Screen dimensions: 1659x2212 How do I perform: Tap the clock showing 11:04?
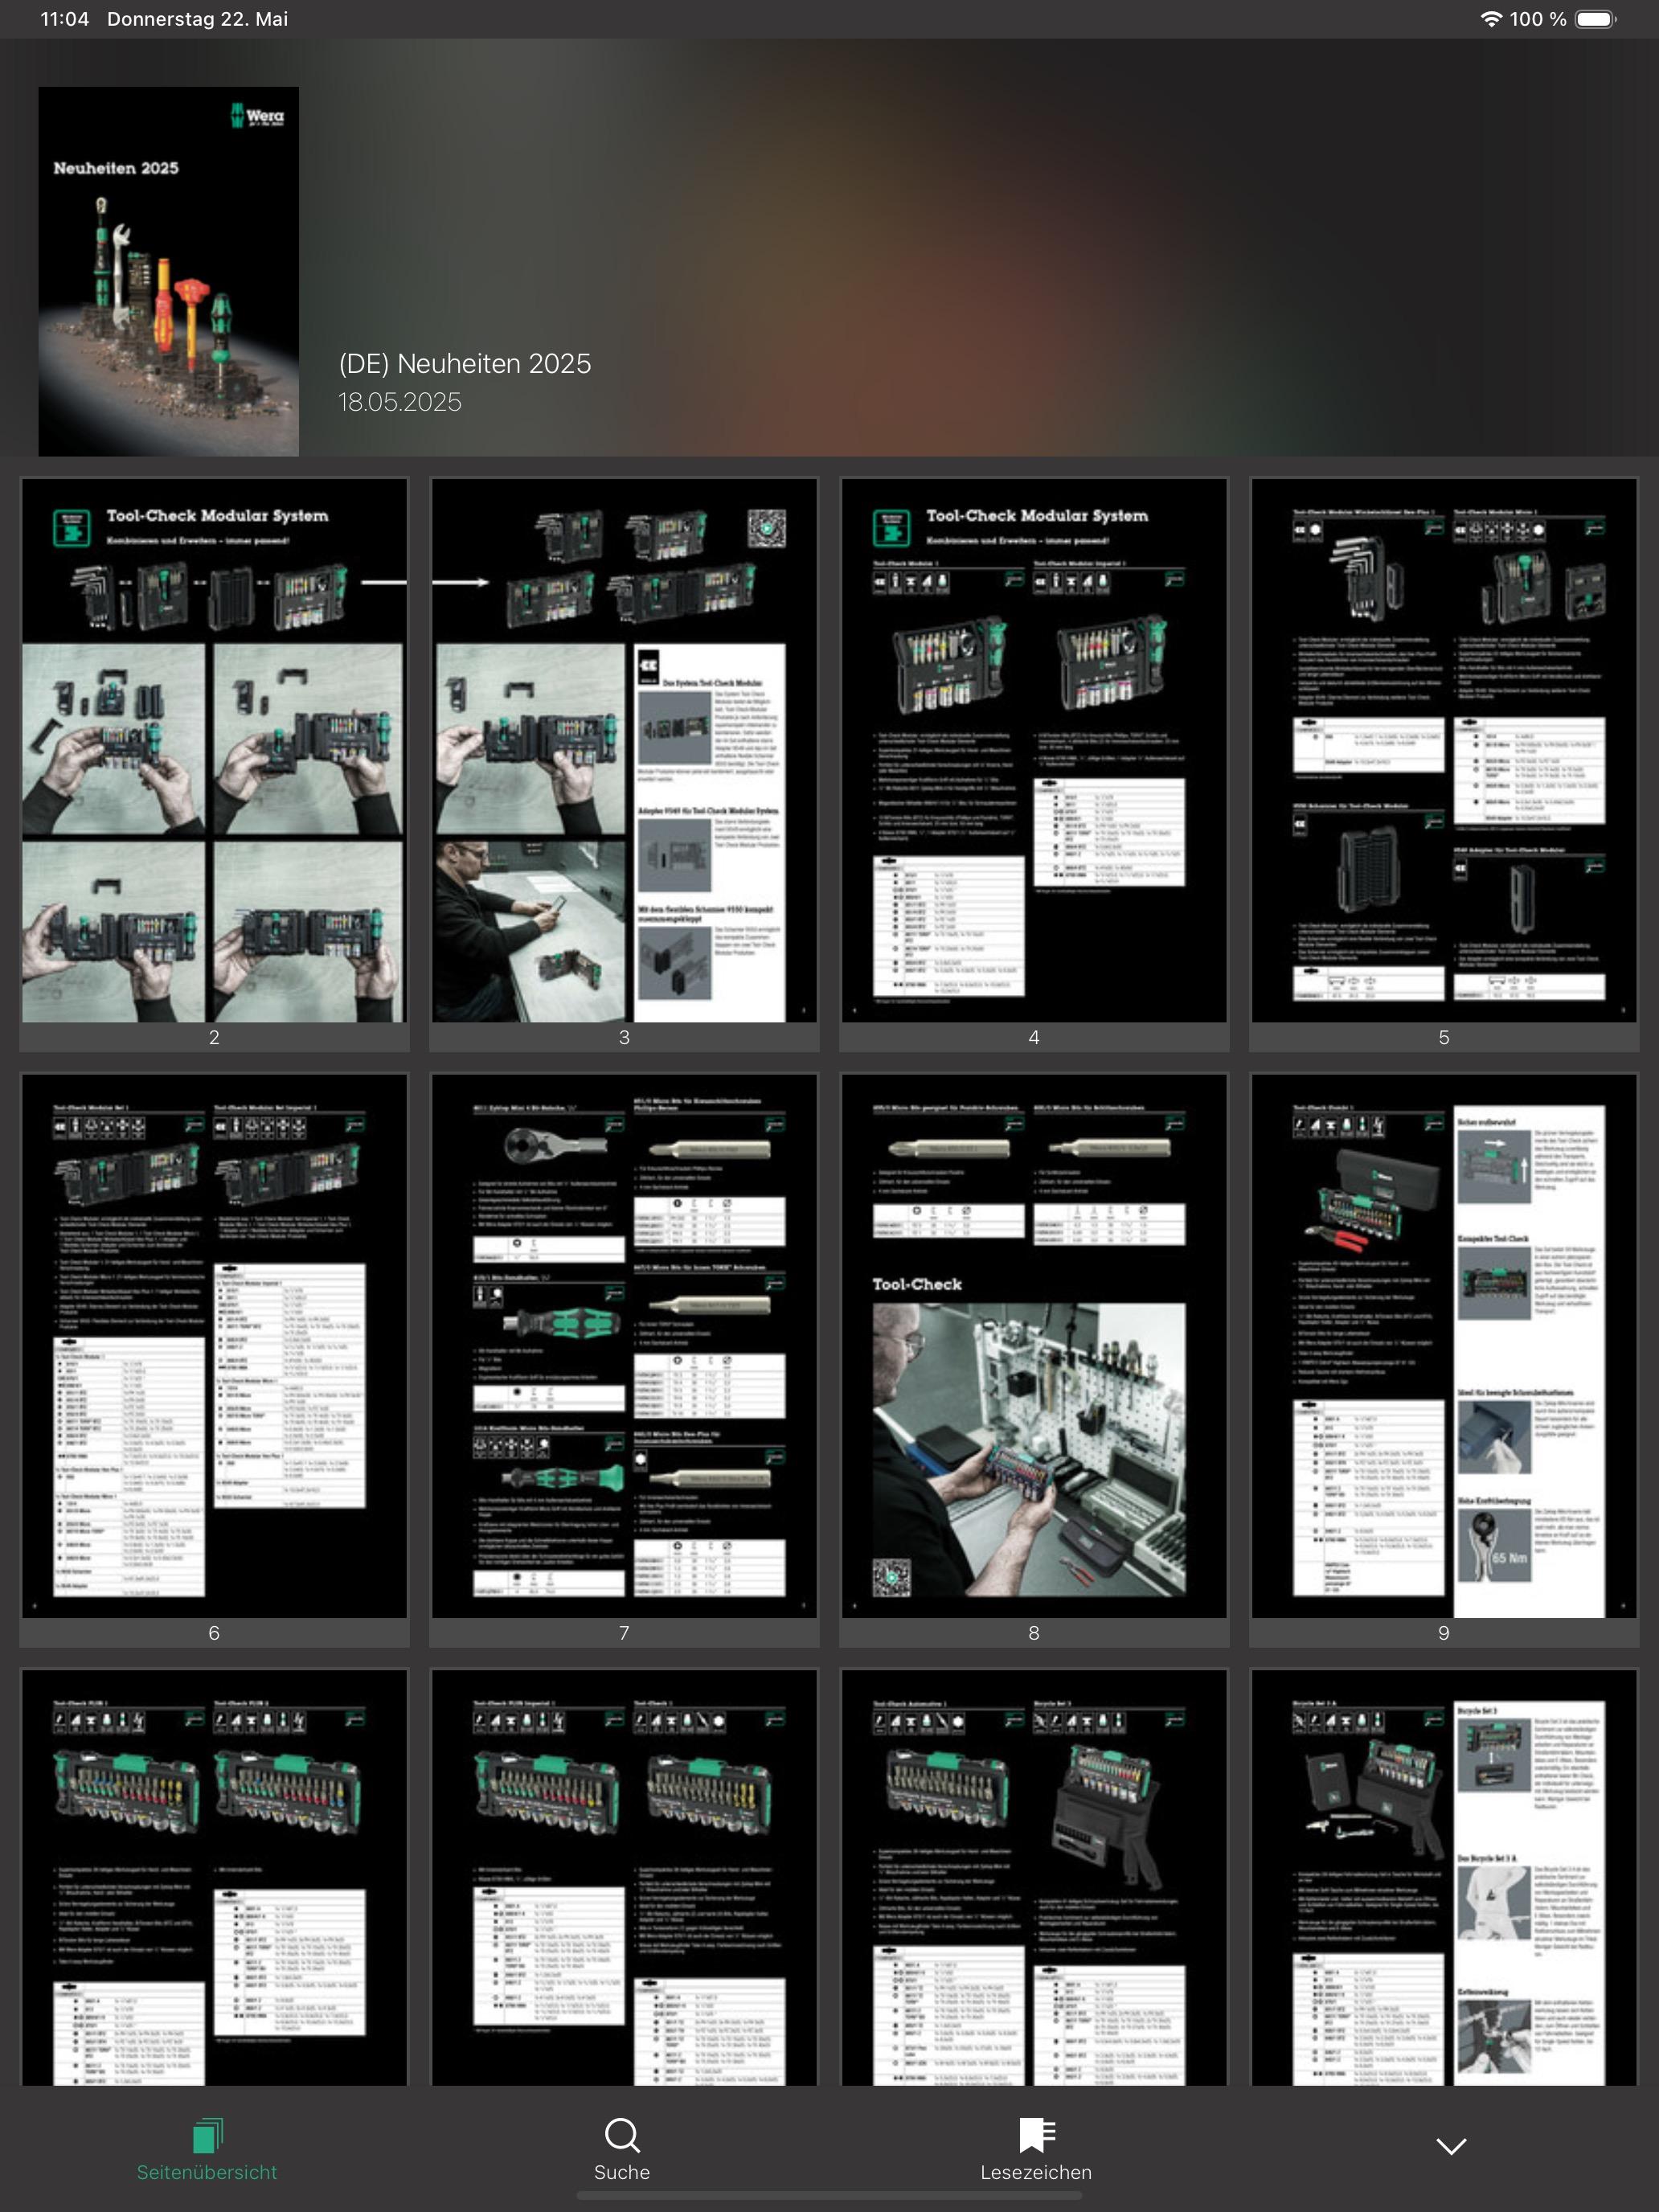65,19
